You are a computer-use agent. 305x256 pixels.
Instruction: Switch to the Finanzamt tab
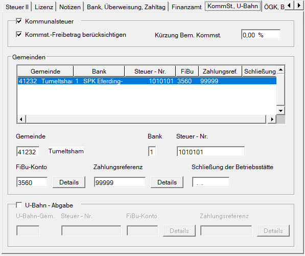coord(186,7)
